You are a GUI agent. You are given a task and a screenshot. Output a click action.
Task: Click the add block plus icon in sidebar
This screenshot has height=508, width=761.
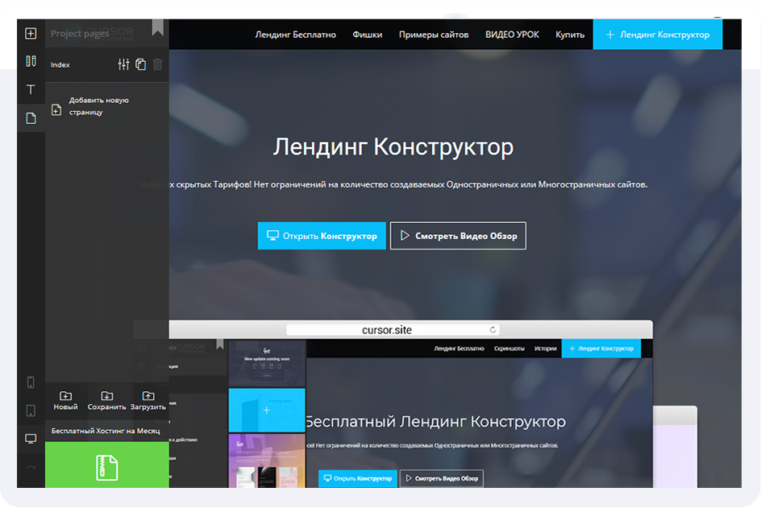point(31,34)
